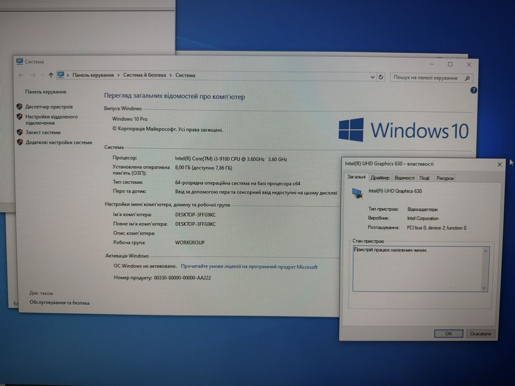Click the search magnifier icon
This screenshot has width=515, height=386.
pos(468,78)
